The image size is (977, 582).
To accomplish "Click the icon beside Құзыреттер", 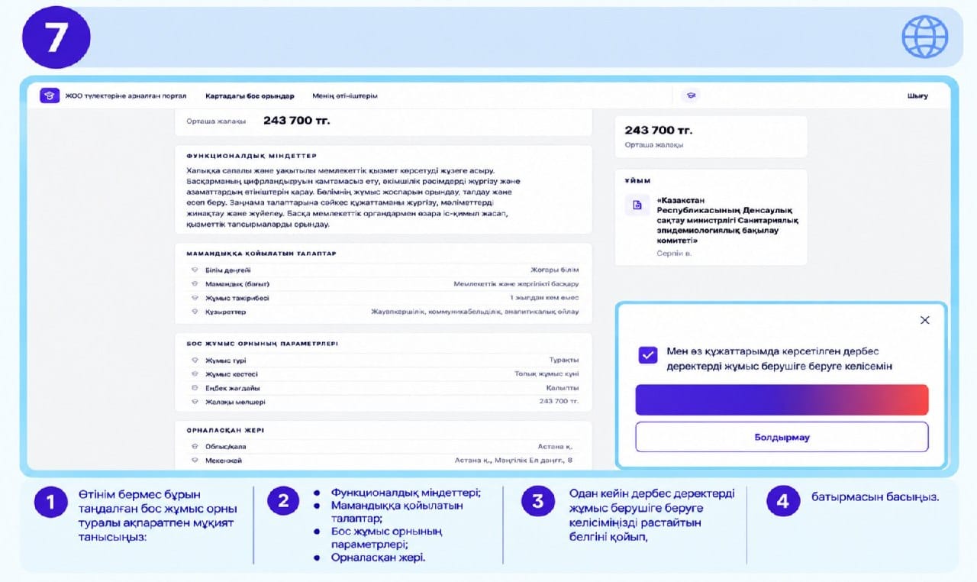I will 195,312.
